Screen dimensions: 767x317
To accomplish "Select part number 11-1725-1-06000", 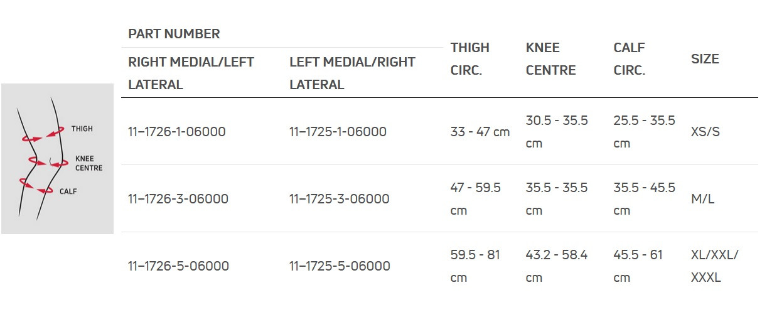I will (x=338, y=132).
